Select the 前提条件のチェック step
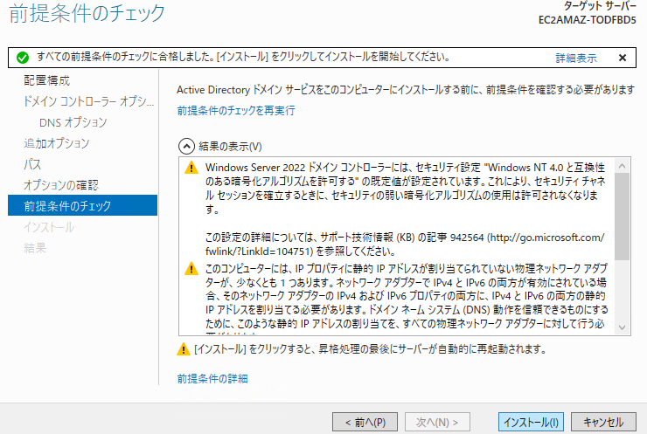 point(82,205)
